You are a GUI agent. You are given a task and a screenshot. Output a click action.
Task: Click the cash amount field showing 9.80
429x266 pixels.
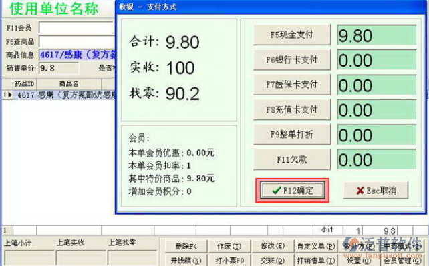(x=377, y=35)
